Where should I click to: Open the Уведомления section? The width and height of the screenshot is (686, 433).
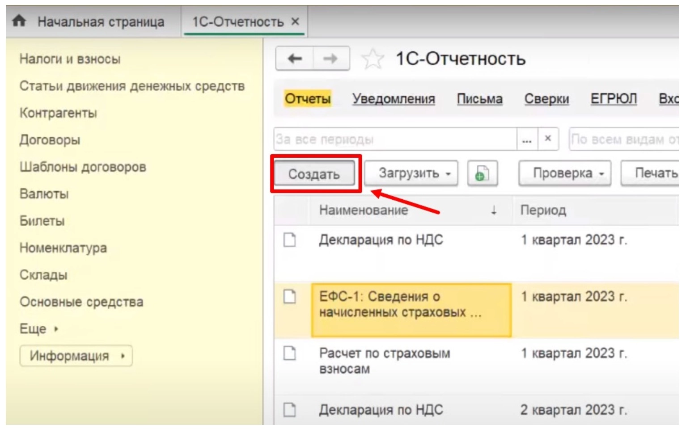(394, 99)
